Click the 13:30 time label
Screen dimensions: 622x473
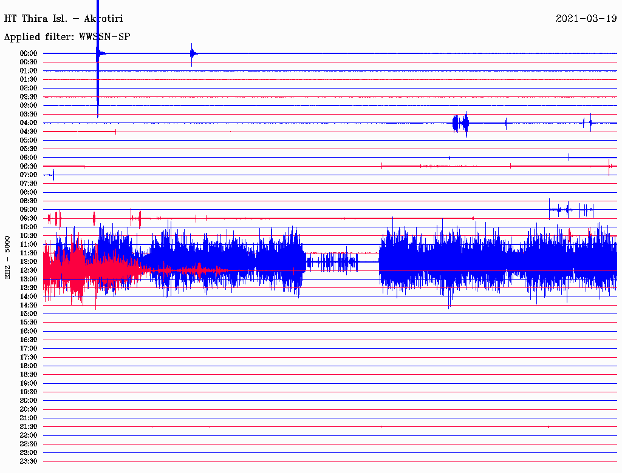(x=29, y=287)
